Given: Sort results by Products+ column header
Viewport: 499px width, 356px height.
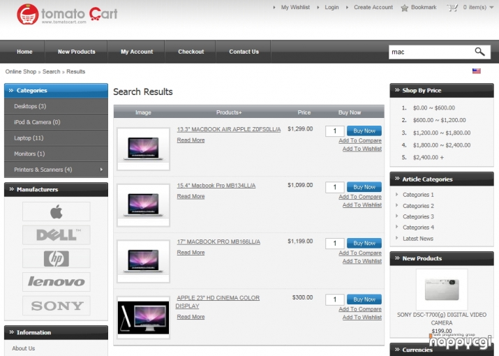Looking at the screenshot, I should click(229, 112).
